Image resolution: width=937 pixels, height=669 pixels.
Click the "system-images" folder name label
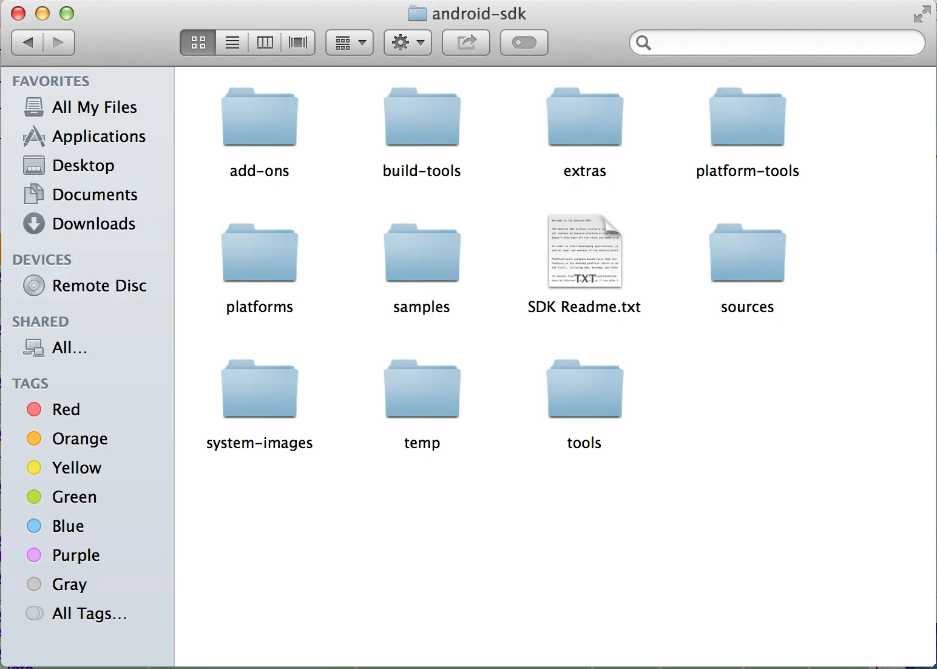click(x=260, y=443)
